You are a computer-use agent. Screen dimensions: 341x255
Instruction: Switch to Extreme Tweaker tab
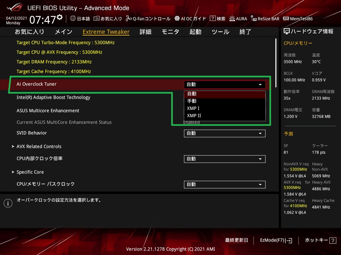pyautogui.click(x=106, y=32)
